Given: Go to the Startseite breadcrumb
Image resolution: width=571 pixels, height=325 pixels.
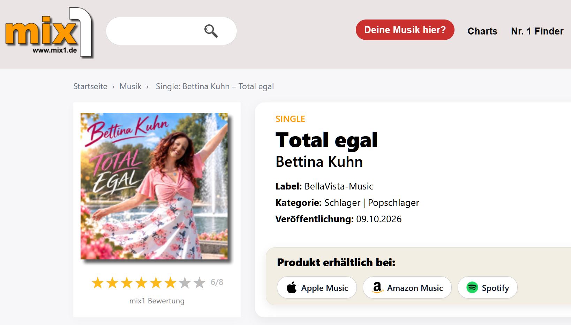Looking at the screenshot, I should pyautogui.click(x=90, y=86).
